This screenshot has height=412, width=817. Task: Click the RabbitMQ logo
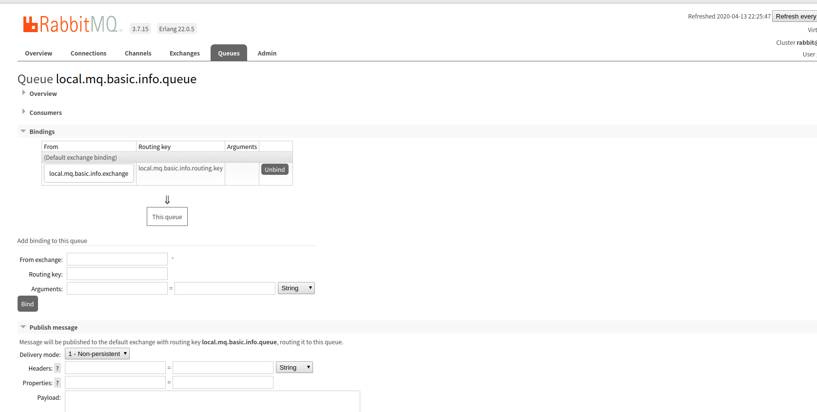point(71,24)
